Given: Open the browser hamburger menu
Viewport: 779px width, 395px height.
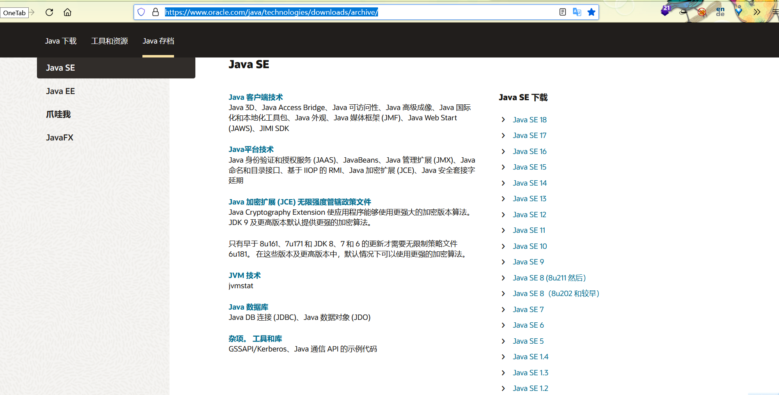Looking at the screenshot, I should click(x=775, y=12).
